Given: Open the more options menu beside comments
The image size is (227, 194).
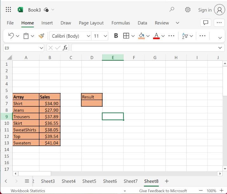Looking at the screenshot, I should click(219, 23).
